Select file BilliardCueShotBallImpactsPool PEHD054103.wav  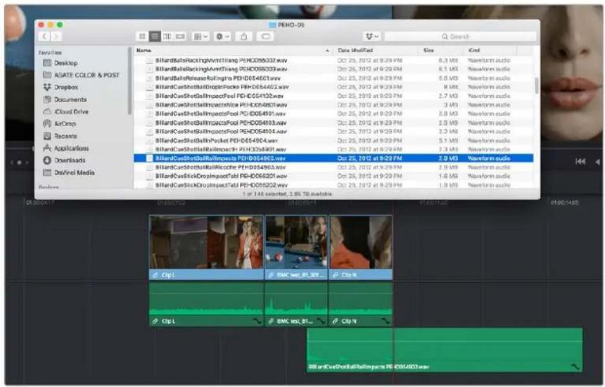pos(333,122)
